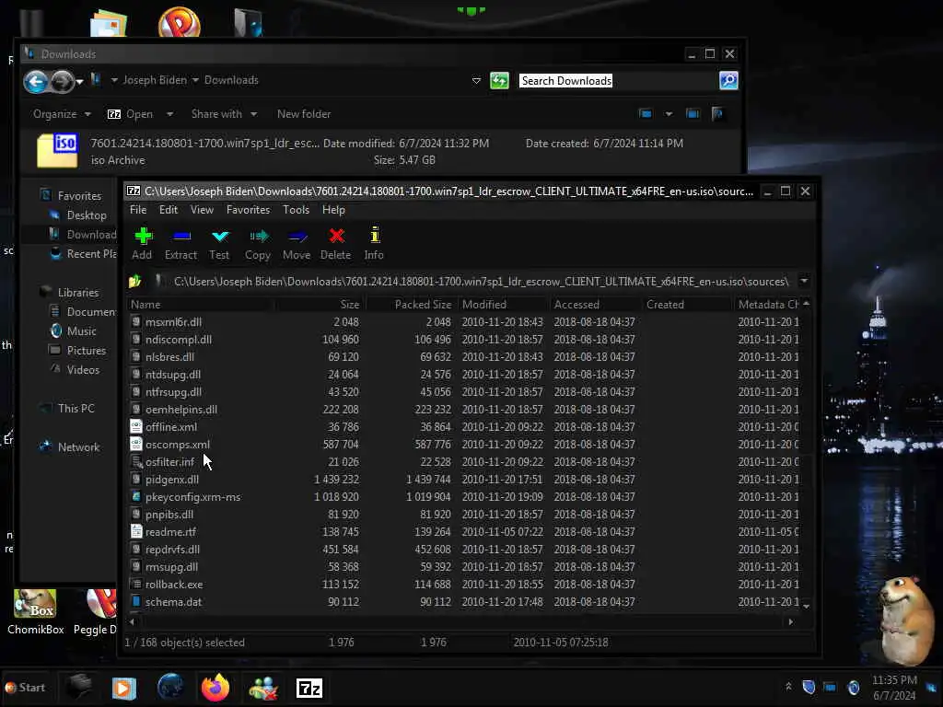Click the help icon in Downloads toolbar
Image resolution: width=943 pixels, height=707 pixels.
717,113
